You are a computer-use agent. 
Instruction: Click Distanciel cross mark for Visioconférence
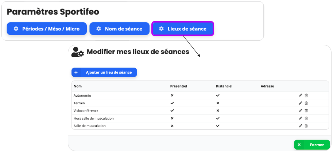click(218, 110)
